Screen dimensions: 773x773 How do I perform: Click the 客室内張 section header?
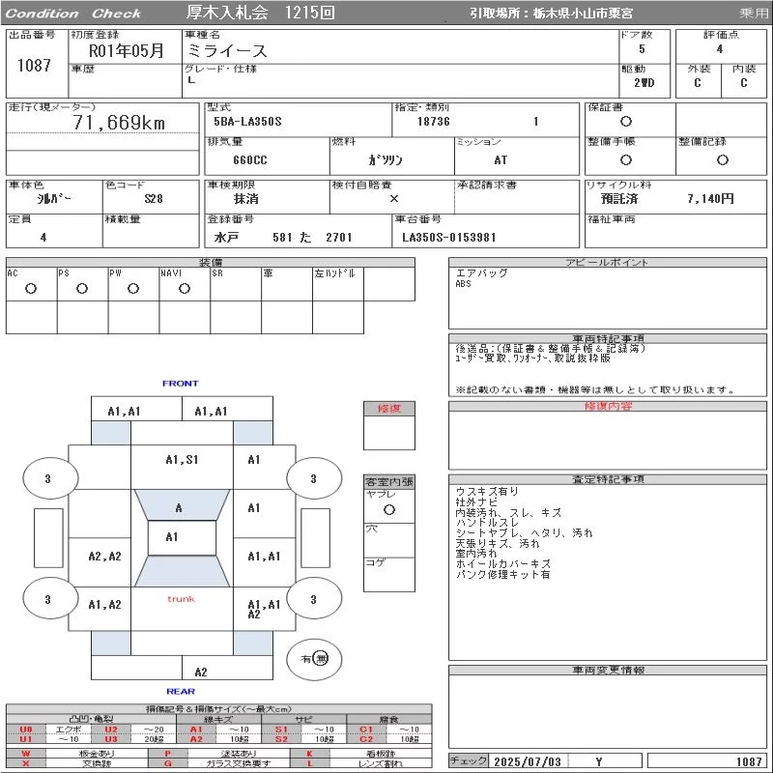(x=389, y=481)
